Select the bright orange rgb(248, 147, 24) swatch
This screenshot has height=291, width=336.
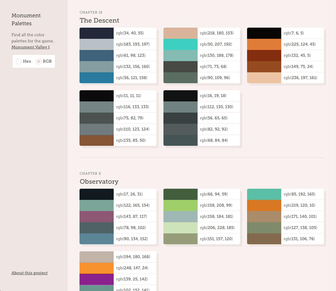pyautogui.click(x=97, y=268)
